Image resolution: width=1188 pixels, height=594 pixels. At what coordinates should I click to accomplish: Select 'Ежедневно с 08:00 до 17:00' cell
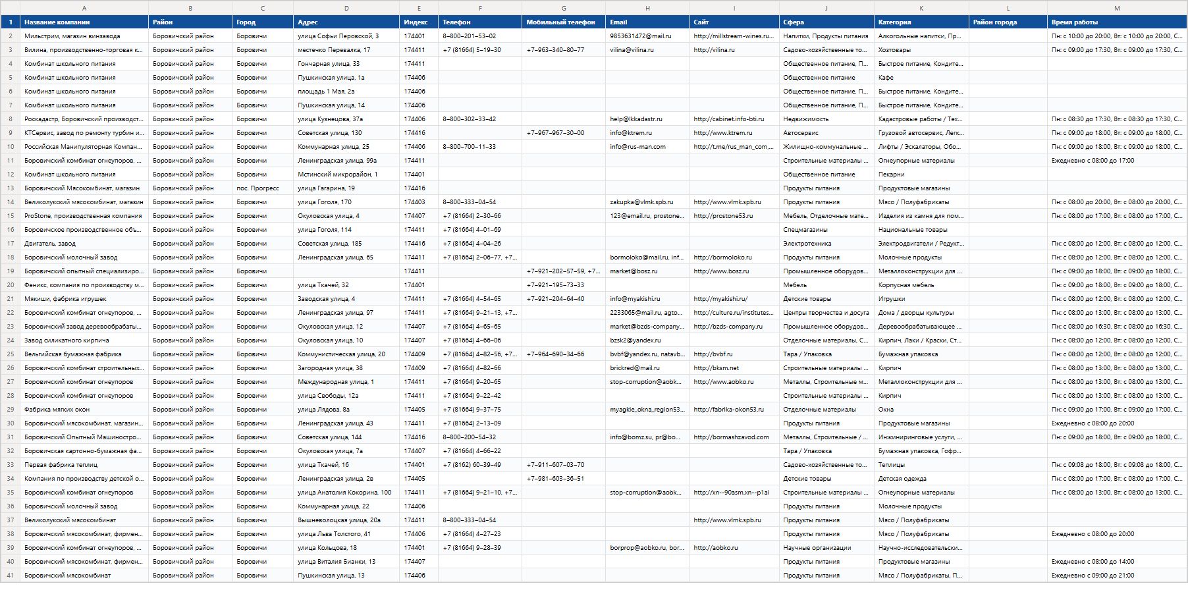coord(1117,161)
